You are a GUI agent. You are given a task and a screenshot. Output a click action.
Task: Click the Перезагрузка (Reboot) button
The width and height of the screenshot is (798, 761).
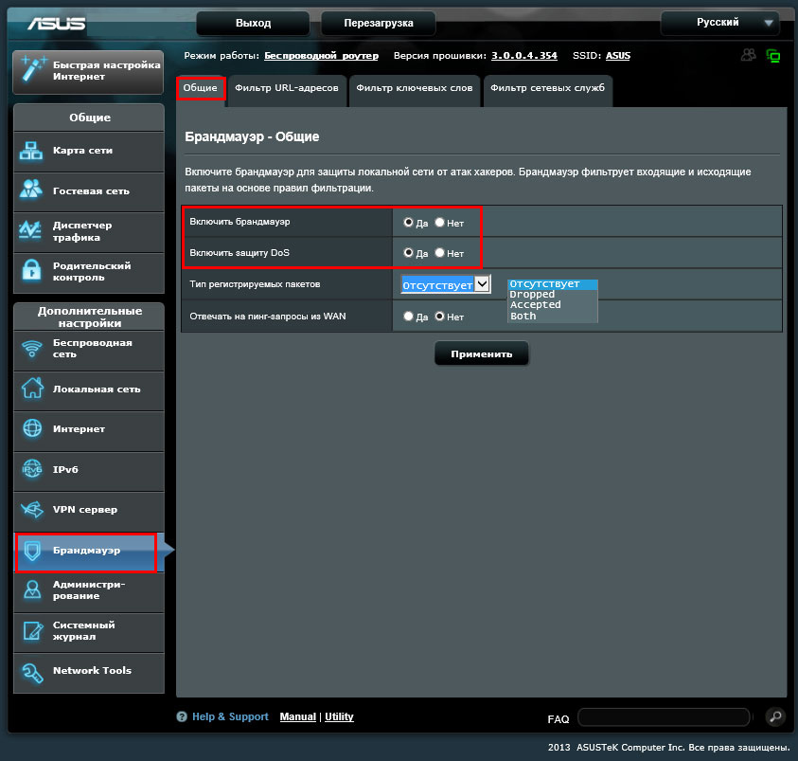click(378, 23)
